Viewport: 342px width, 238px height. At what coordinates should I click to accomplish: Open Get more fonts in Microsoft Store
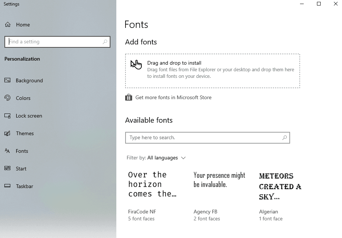coord(173,97)
